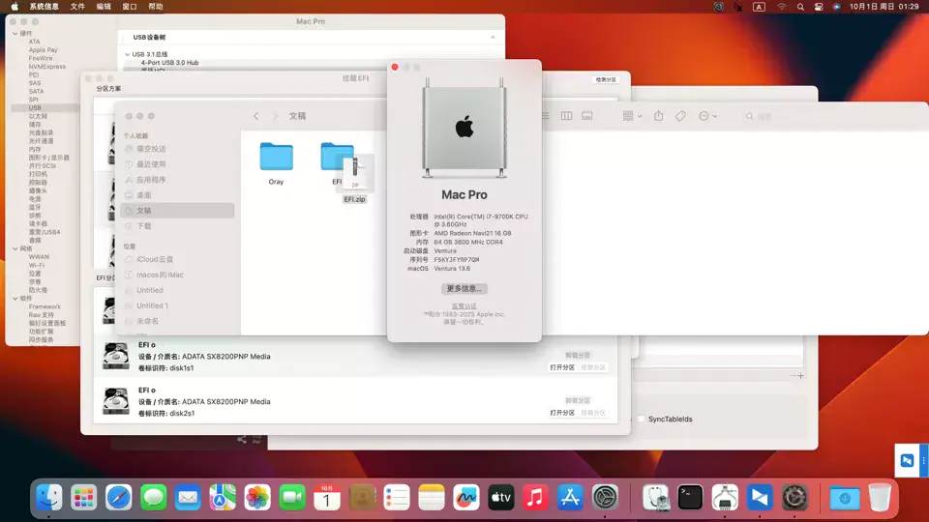The height and width of the screenshot is (522, 929).
Task: Open Maps app in the Dock
Action: point(223,498)
